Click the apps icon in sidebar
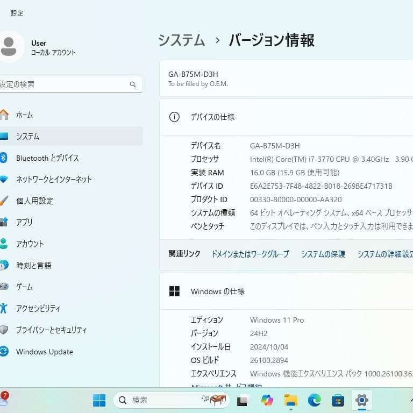Viewport: 413px width, 413px height. 4,222
